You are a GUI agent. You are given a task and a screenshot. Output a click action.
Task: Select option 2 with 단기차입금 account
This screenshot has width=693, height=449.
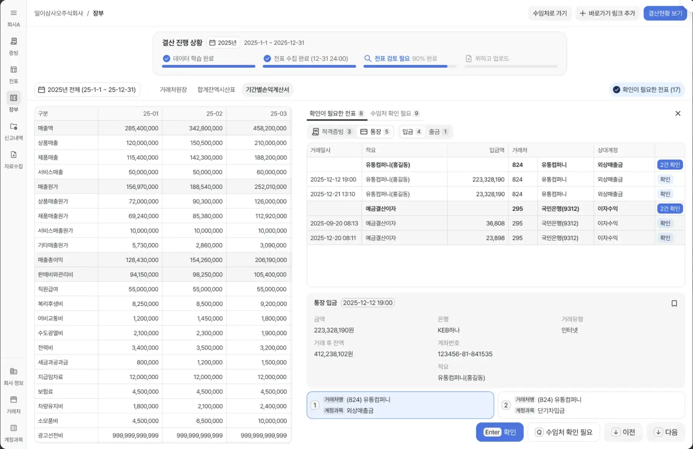[x=591, y=405]
